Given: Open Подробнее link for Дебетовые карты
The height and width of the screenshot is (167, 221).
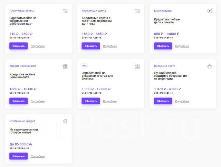Looking at the screenshot, I should click(38, 46).
